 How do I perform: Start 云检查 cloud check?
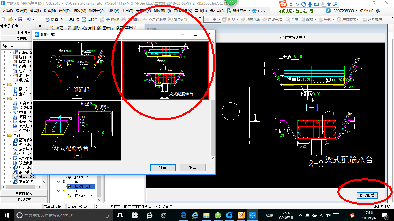[90, 19]
